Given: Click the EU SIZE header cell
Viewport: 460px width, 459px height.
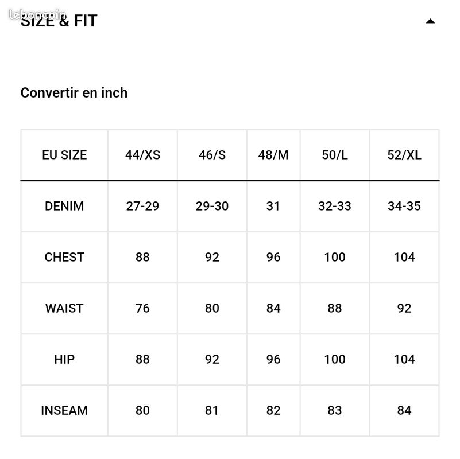Looking at the screenshot, I should pos(64,155).
